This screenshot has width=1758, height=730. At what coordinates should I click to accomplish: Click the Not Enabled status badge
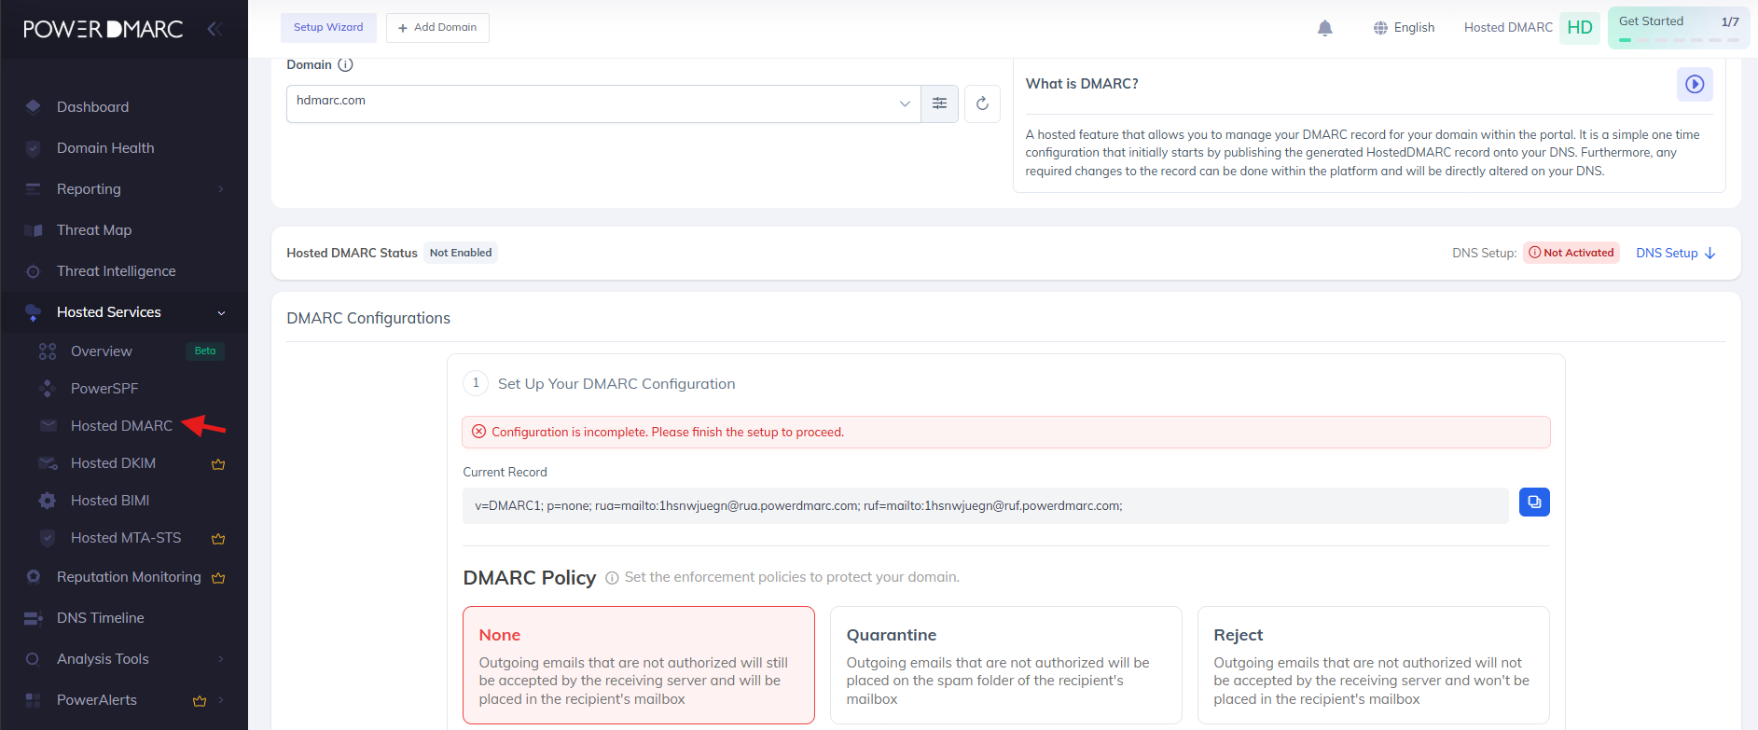tap(461, 253)
